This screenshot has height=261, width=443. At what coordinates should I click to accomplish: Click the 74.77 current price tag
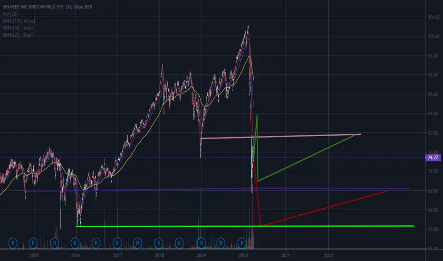(433, 158)
